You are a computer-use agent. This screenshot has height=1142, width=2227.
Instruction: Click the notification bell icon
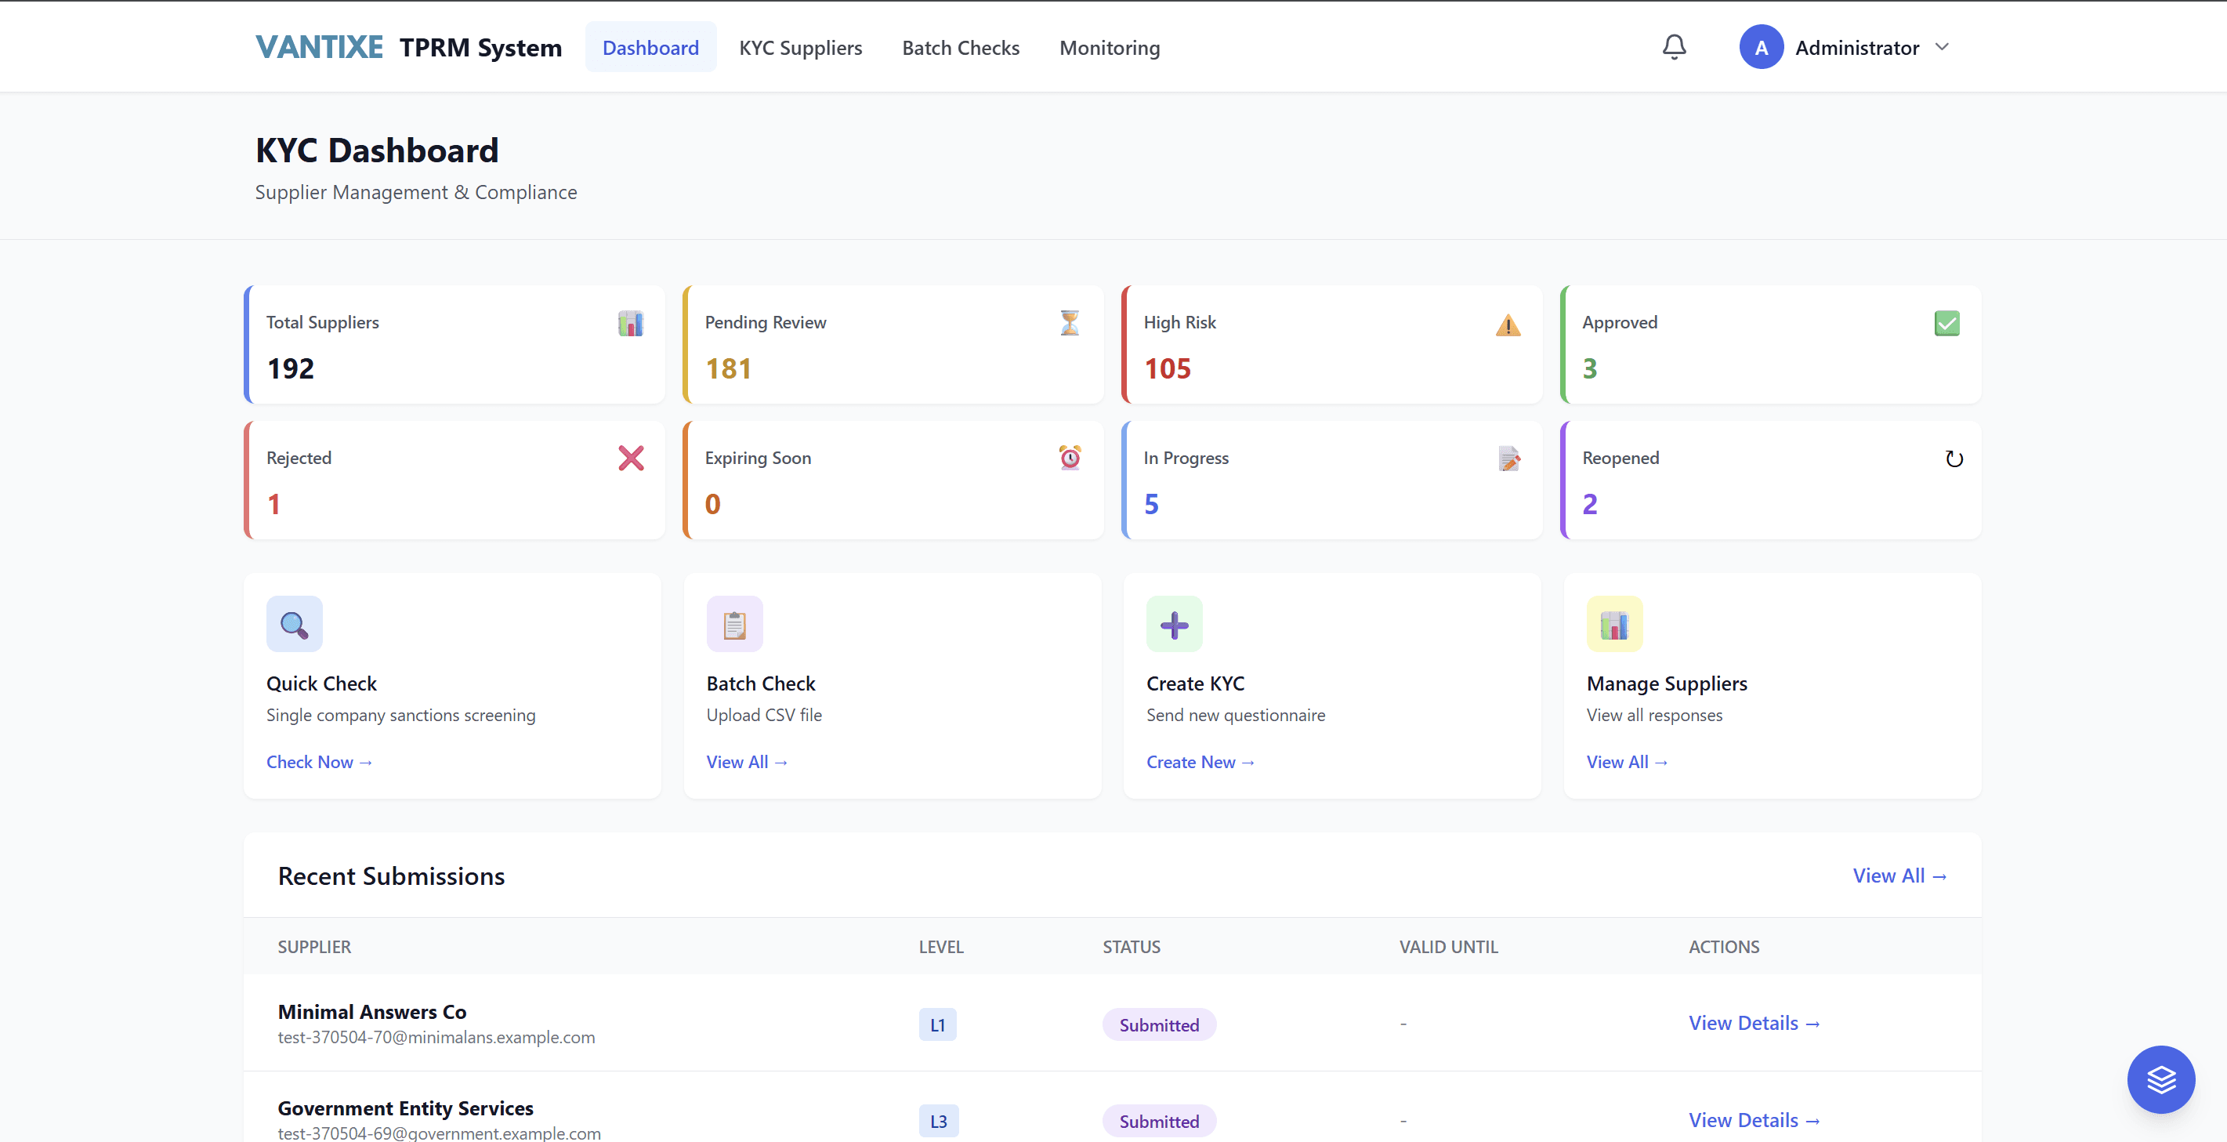point(1674,47)
